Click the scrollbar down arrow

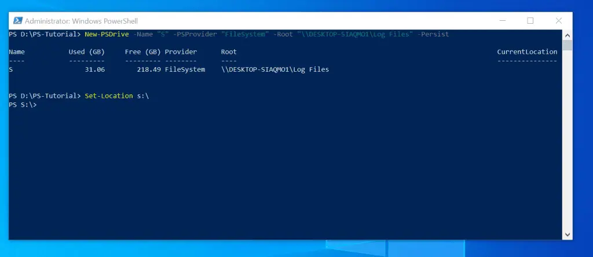(568, 234)
